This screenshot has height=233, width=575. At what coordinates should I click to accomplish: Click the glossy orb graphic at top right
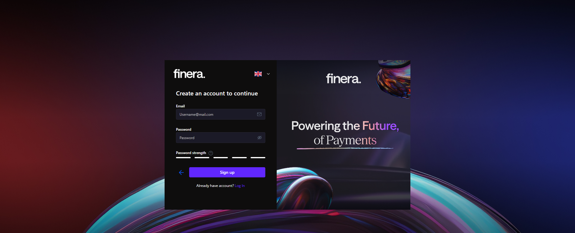pos(394,79)
